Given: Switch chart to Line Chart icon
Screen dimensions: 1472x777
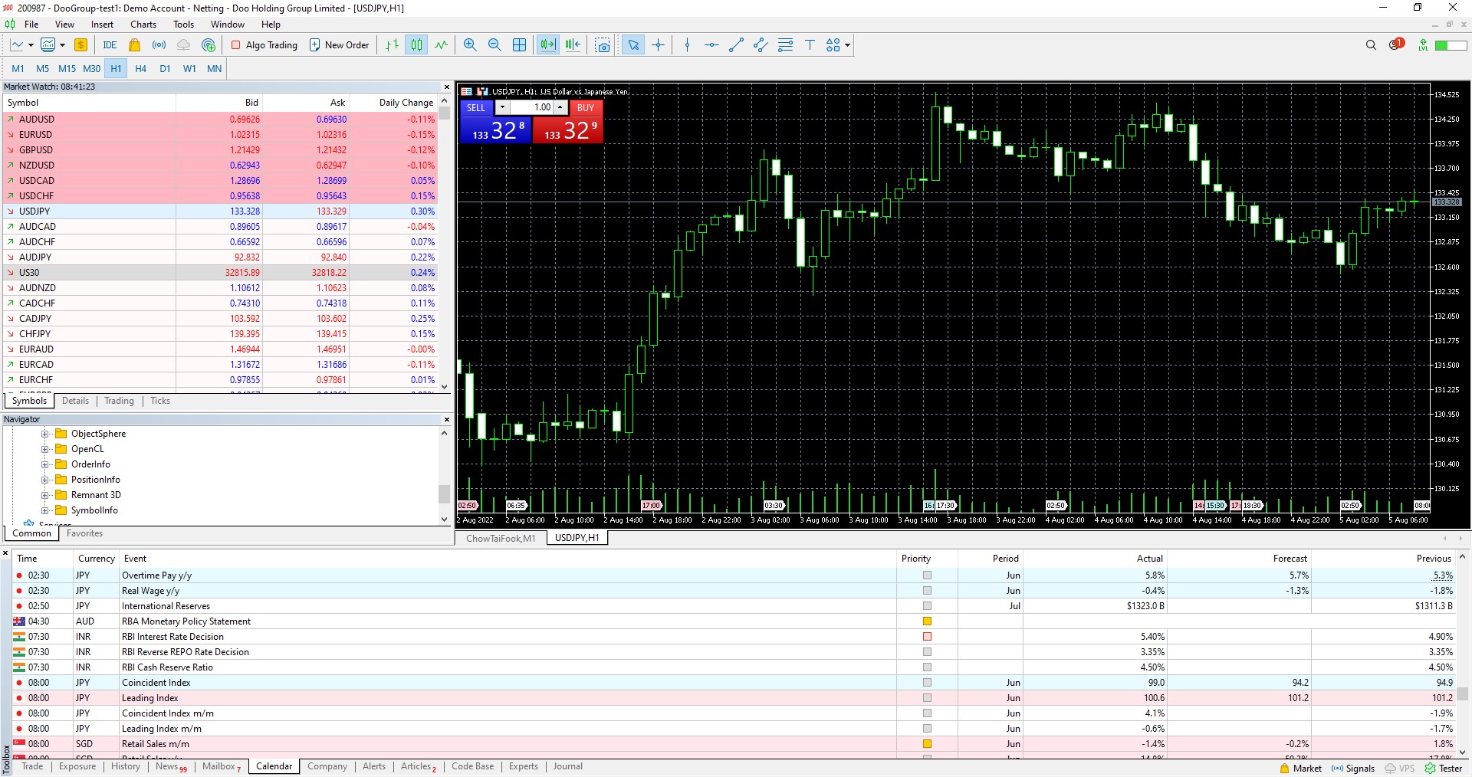Looking at the screenshot, I should (441, 45).
